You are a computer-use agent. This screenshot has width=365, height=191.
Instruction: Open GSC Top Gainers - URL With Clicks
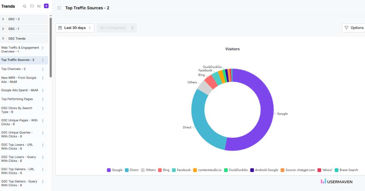pyautogui.click(x=18, y=171)
